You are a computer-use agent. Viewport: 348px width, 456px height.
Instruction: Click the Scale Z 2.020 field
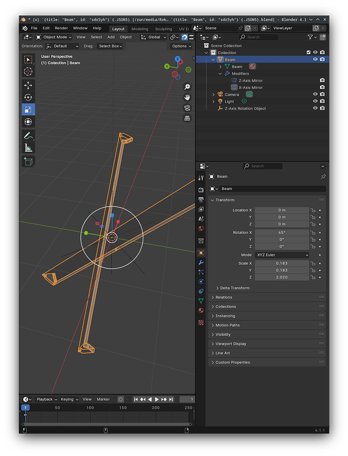(282, 277)
